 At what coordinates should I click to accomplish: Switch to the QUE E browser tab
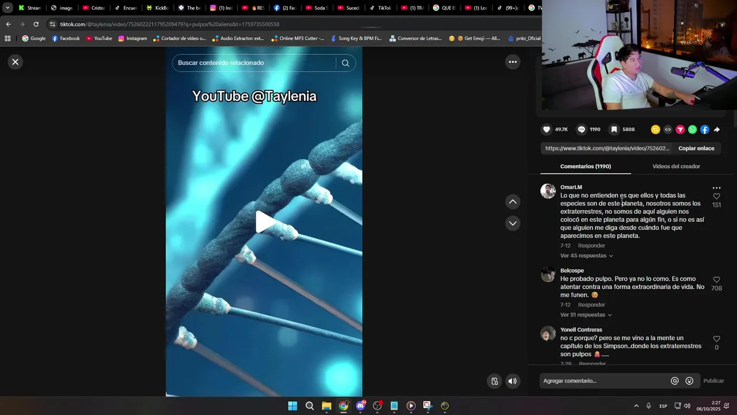coord(443,8)
